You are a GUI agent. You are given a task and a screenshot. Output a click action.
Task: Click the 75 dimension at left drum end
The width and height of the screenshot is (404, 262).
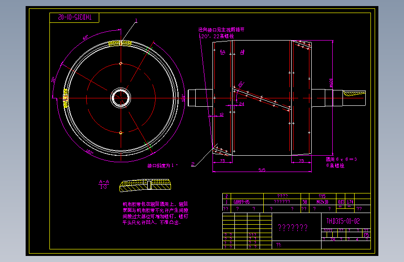[222, 161]
